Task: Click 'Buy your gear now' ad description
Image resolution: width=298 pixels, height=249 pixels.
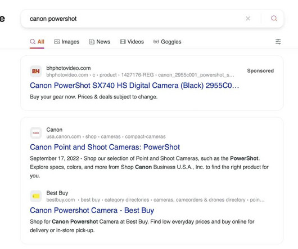Action: click(94, 97)
